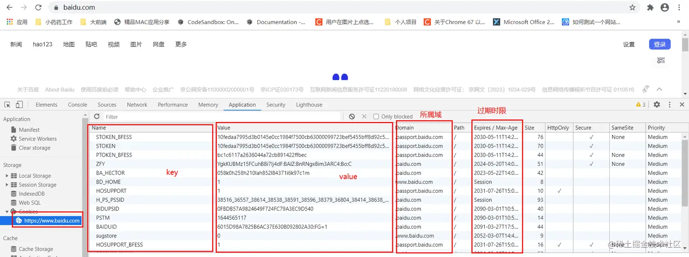The height and width of the screenshot is (257, 689).
Task: Click the 登录 login button
Action: (660, 44)
